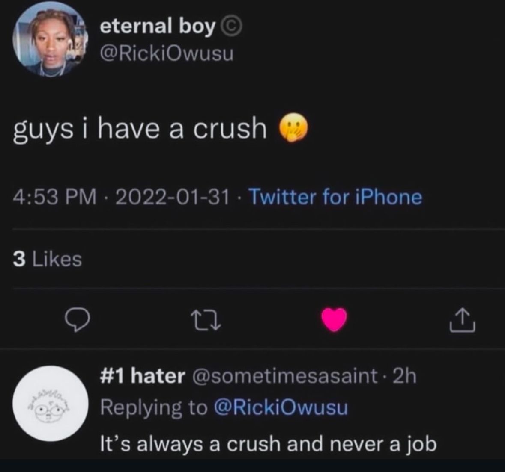This screenshot has height=472, width=505.
Task: Open the #1 hater profile avatar
Action: pos(50,404)
